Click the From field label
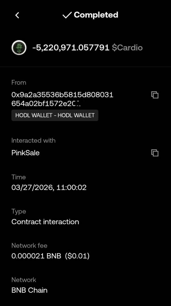Screen dimensions: 171x306 tap(19, 82)
